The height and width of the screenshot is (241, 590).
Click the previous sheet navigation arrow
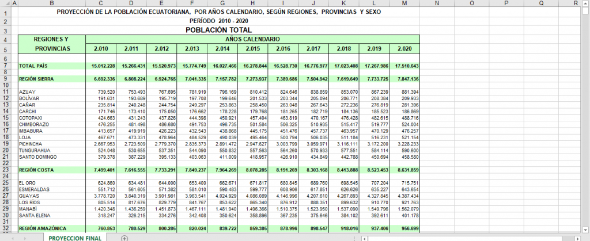[x=13, y=238]
